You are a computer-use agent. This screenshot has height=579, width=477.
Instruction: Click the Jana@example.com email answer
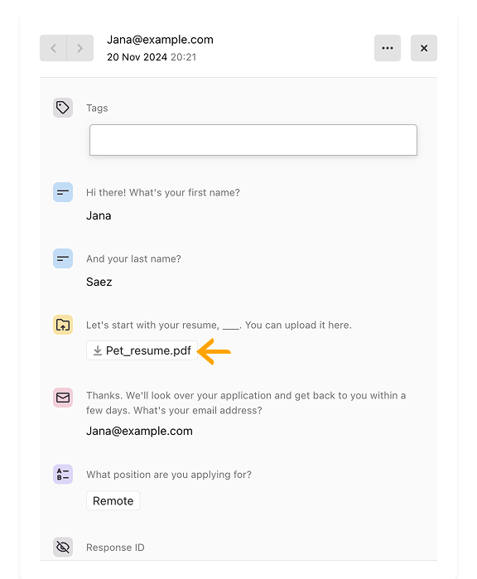(140, 431)
